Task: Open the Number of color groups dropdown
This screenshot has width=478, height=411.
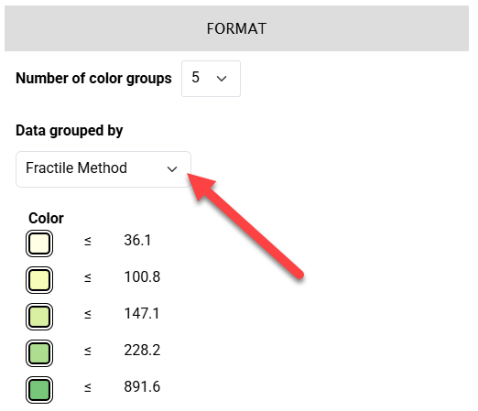Action: [211, 79]
